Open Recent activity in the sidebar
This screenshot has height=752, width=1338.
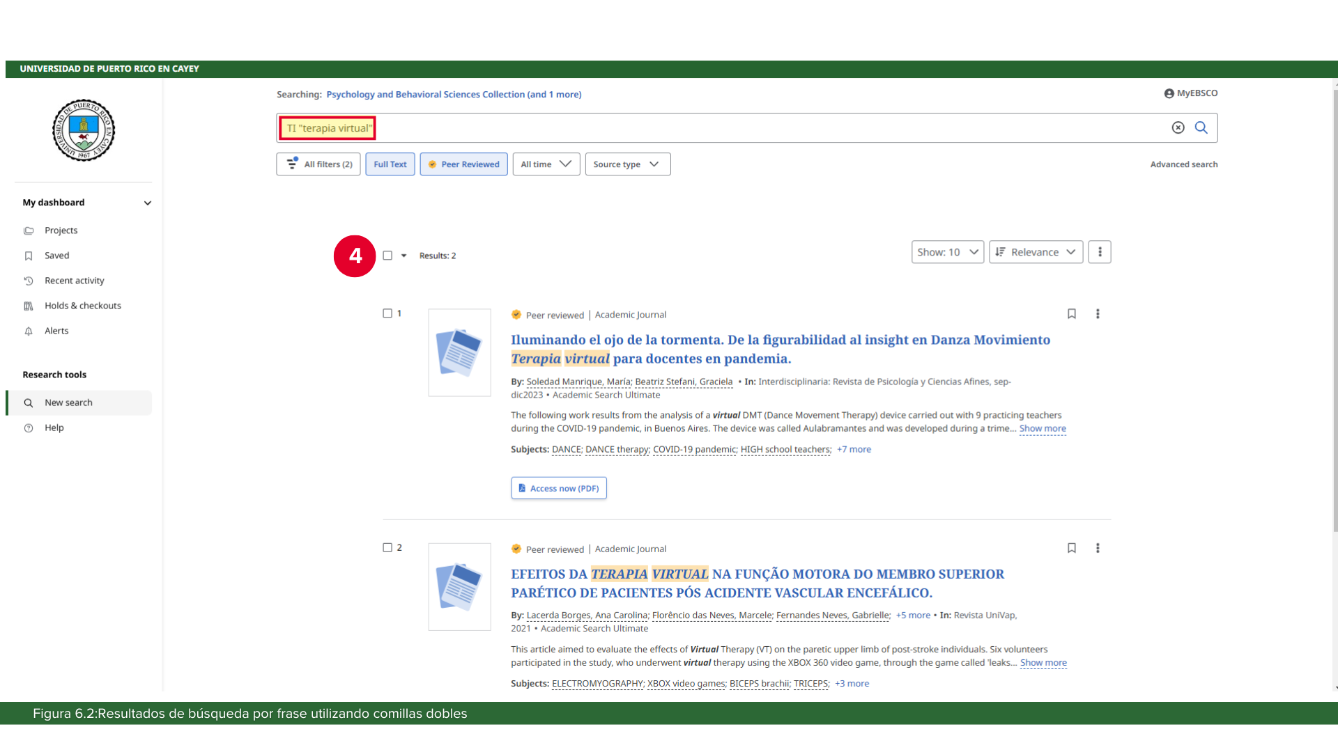click(x=74, y=281)
